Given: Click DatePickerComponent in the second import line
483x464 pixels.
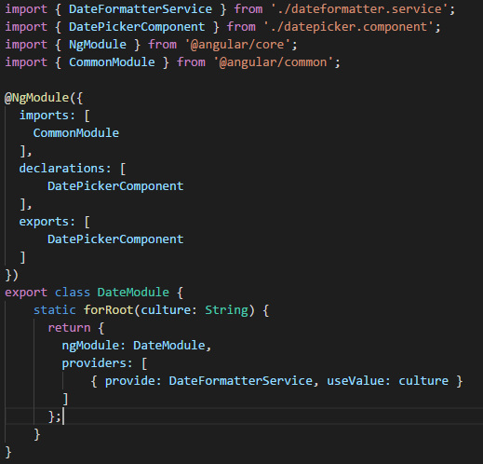Looking at the screenshot, I should pos(137,27).
